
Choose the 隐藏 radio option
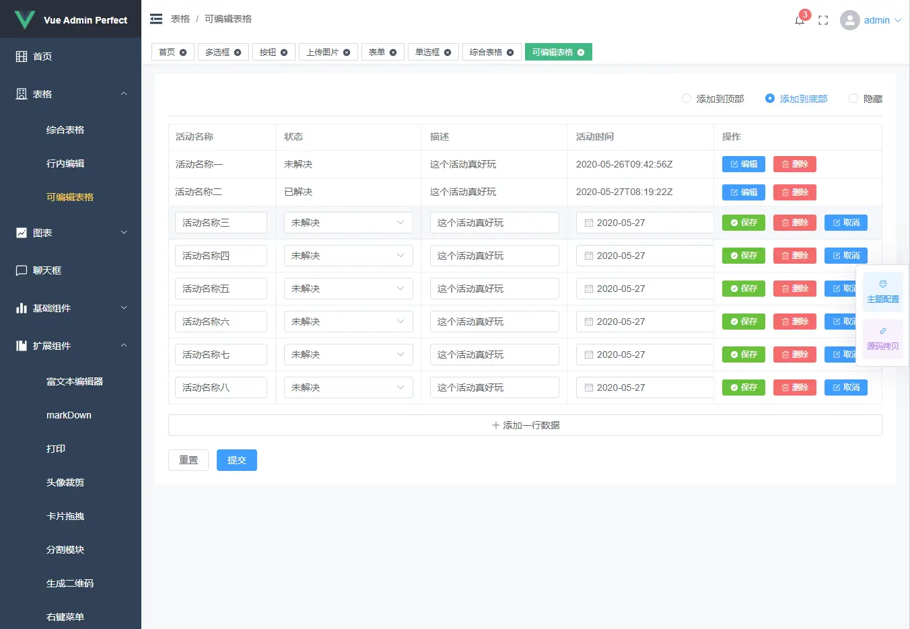853,98
